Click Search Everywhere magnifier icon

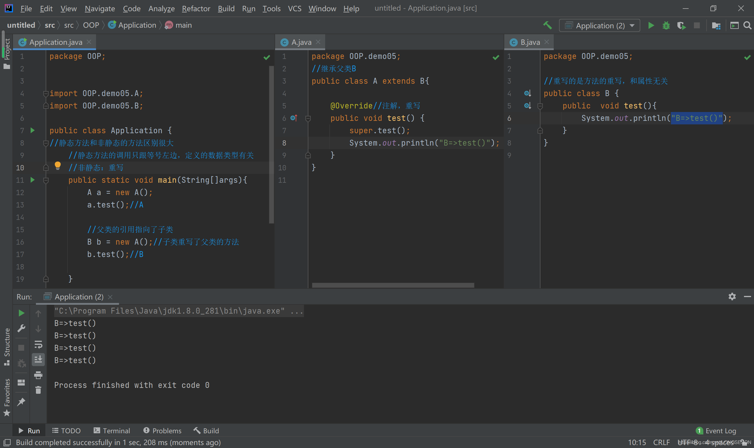coord(747,25)
